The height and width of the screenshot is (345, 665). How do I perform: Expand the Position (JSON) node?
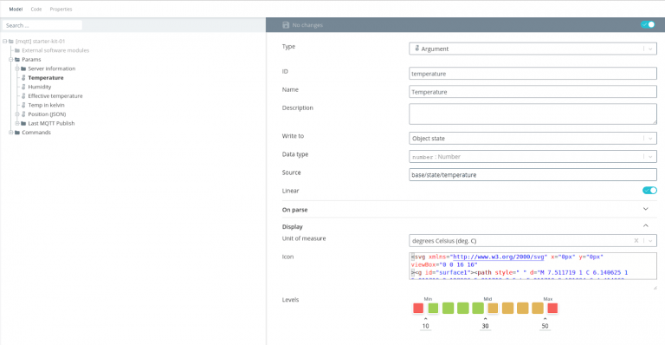click(17, 114)
